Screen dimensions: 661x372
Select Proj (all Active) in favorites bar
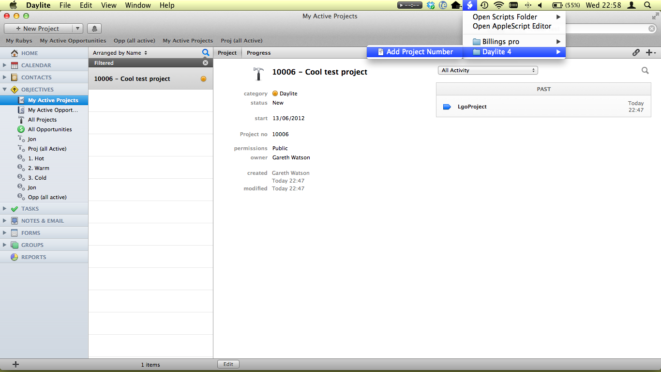(x=241, y=41)
